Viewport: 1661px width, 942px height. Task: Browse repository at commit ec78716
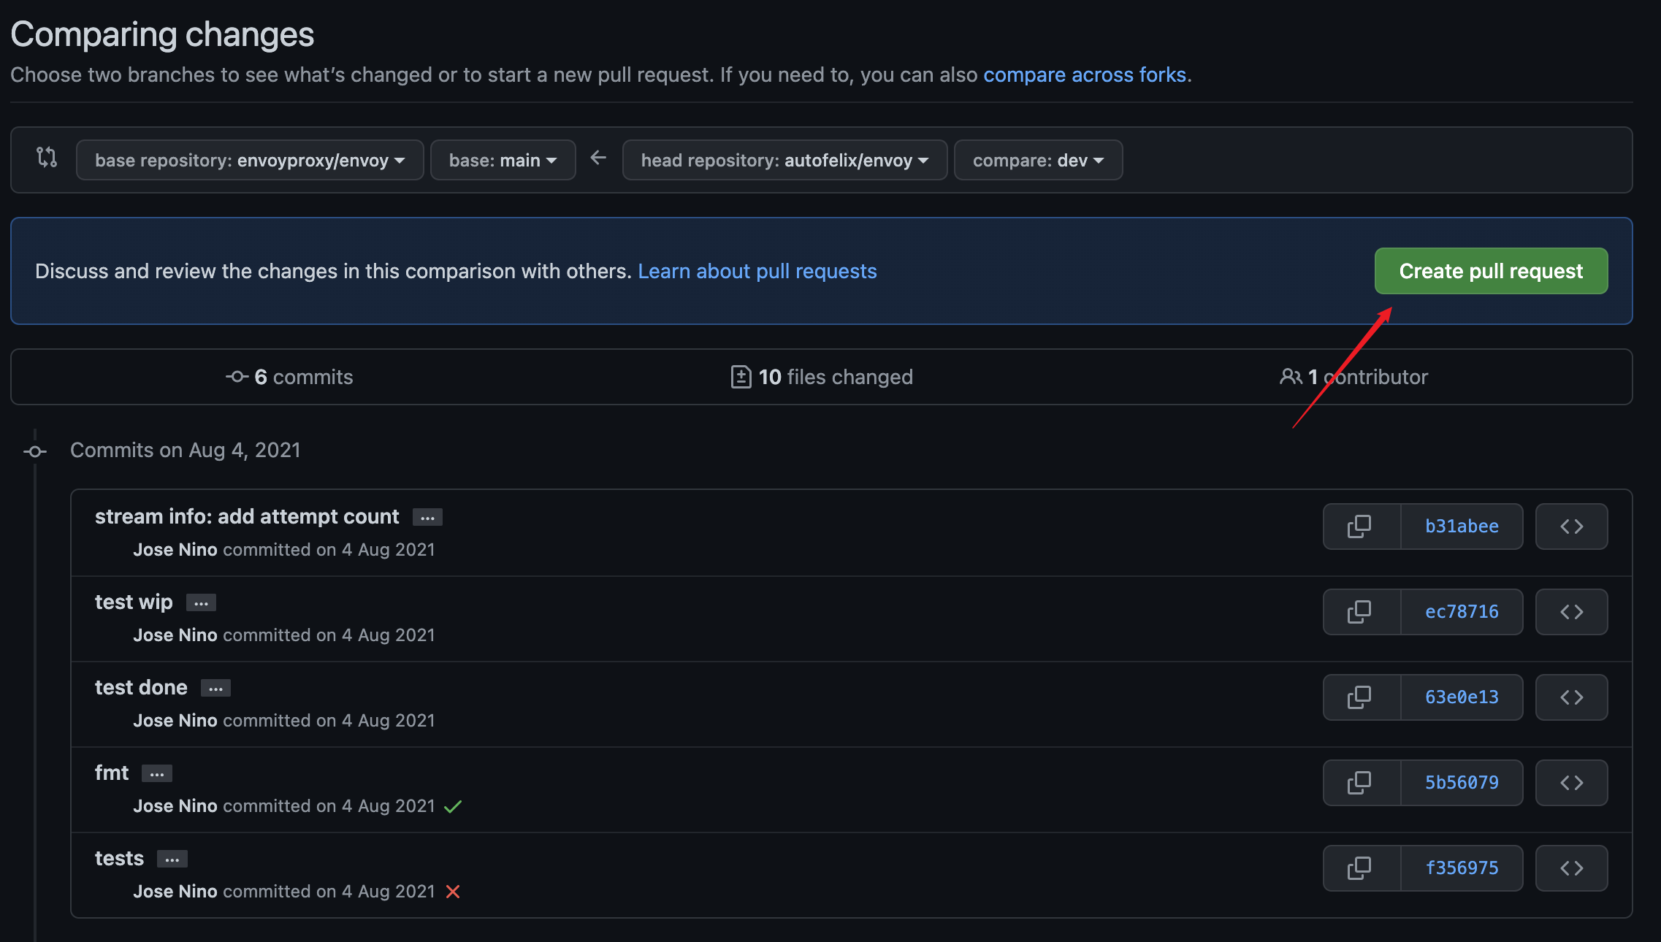coord(1571,612)
